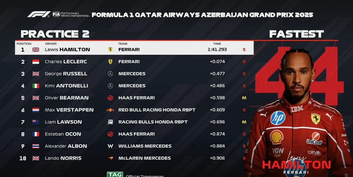Click Charles LECLERC driver name

66,62
